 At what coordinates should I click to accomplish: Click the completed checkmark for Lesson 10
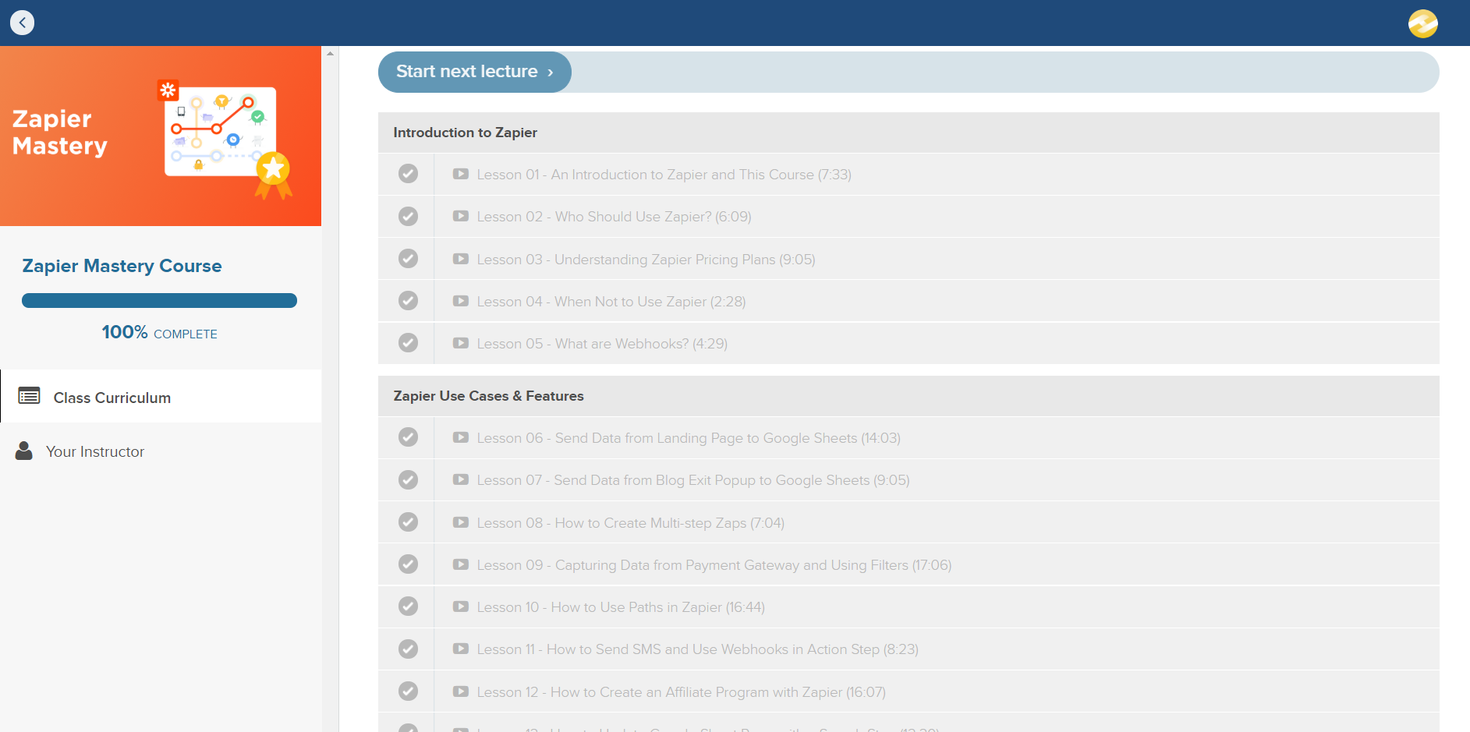tap(408, 606)
